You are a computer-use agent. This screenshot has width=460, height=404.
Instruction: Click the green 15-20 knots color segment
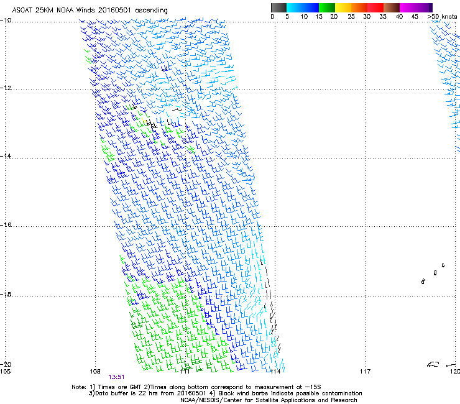point(327,7)
